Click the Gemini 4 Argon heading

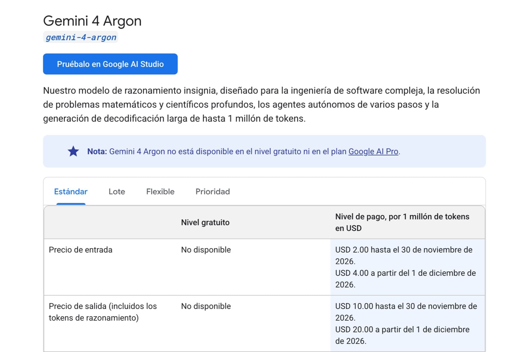[x=92, y=21]
